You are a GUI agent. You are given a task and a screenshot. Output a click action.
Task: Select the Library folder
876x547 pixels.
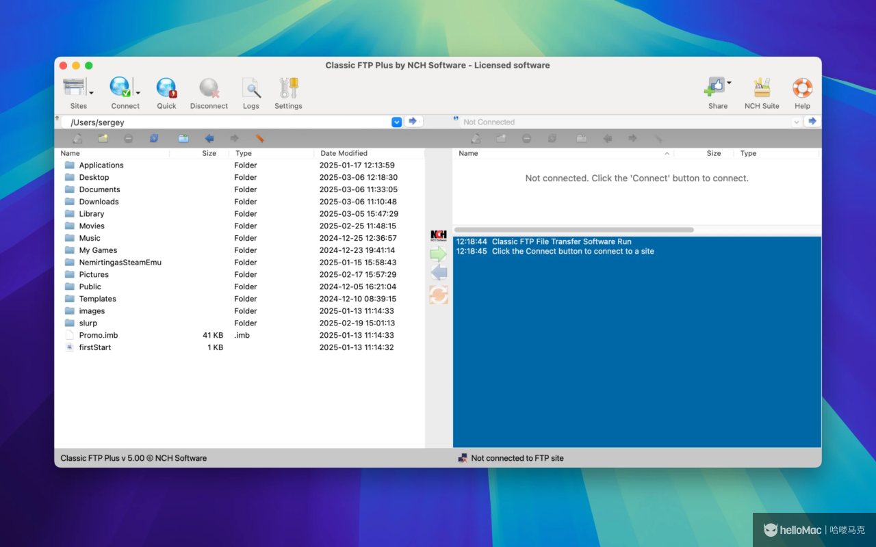[x=240, y=213]
